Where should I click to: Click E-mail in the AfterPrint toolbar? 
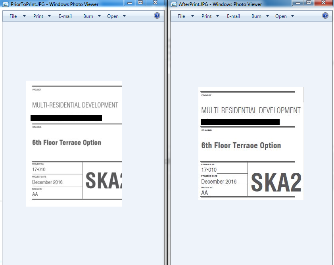[x=234, y=16]
